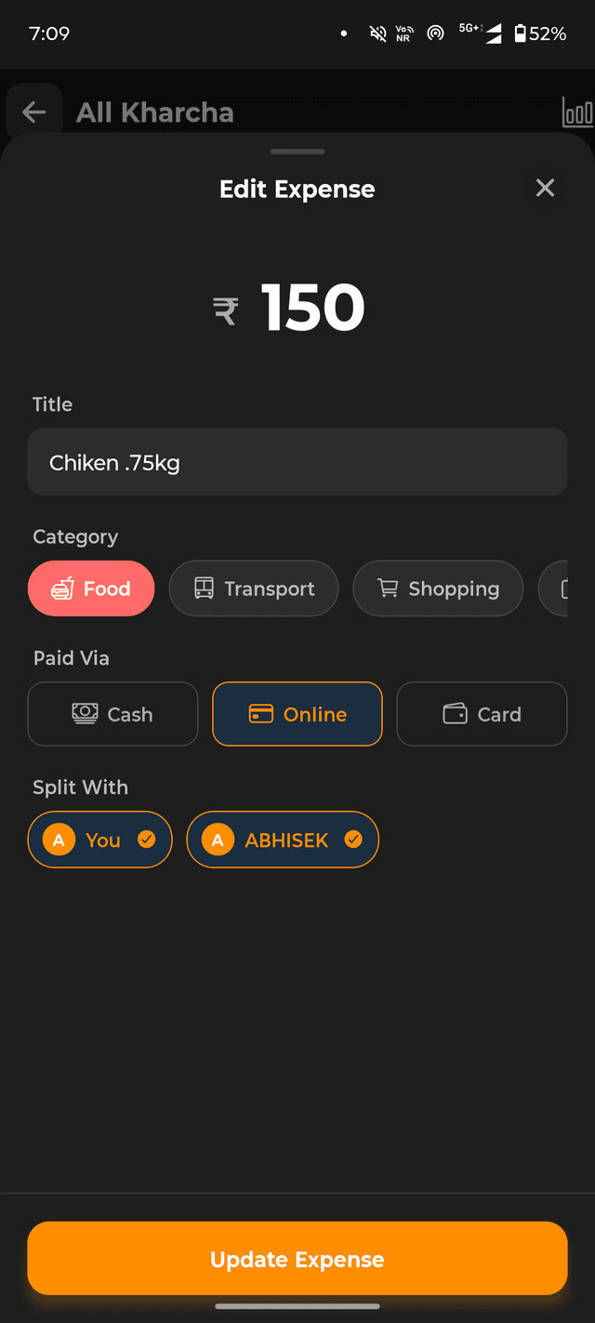Open the bar-chart statistics icon
Image resolution: width=595 pixels, height=1323 pixels.
click(578, 111)
